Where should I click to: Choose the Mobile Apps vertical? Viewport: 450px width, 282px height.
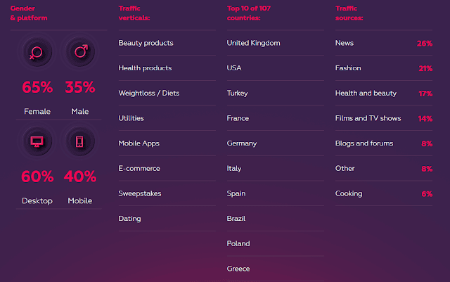[x=139, y=143]
